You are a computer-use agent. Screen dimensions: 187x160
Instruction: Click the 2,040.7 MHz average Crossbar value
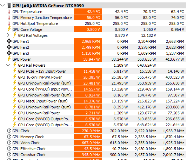[x=173, y=155]
